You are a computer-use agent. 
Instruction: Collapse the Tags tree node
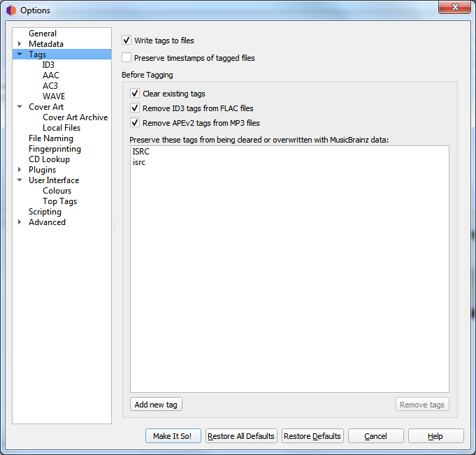point(20,54)
